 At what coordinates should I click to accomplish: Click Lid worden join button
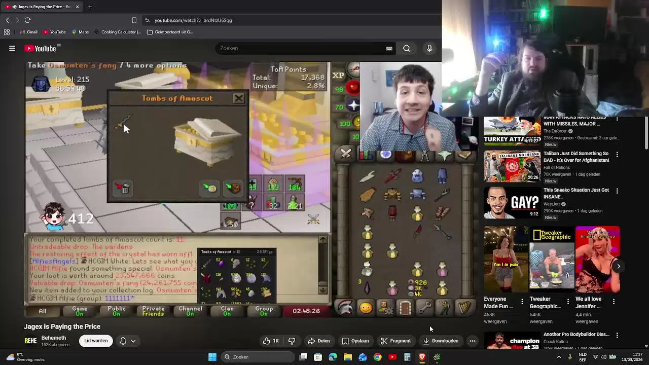(x=96, y=341)
